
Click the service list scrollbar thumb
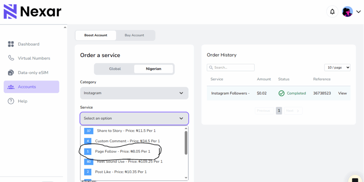186,143
